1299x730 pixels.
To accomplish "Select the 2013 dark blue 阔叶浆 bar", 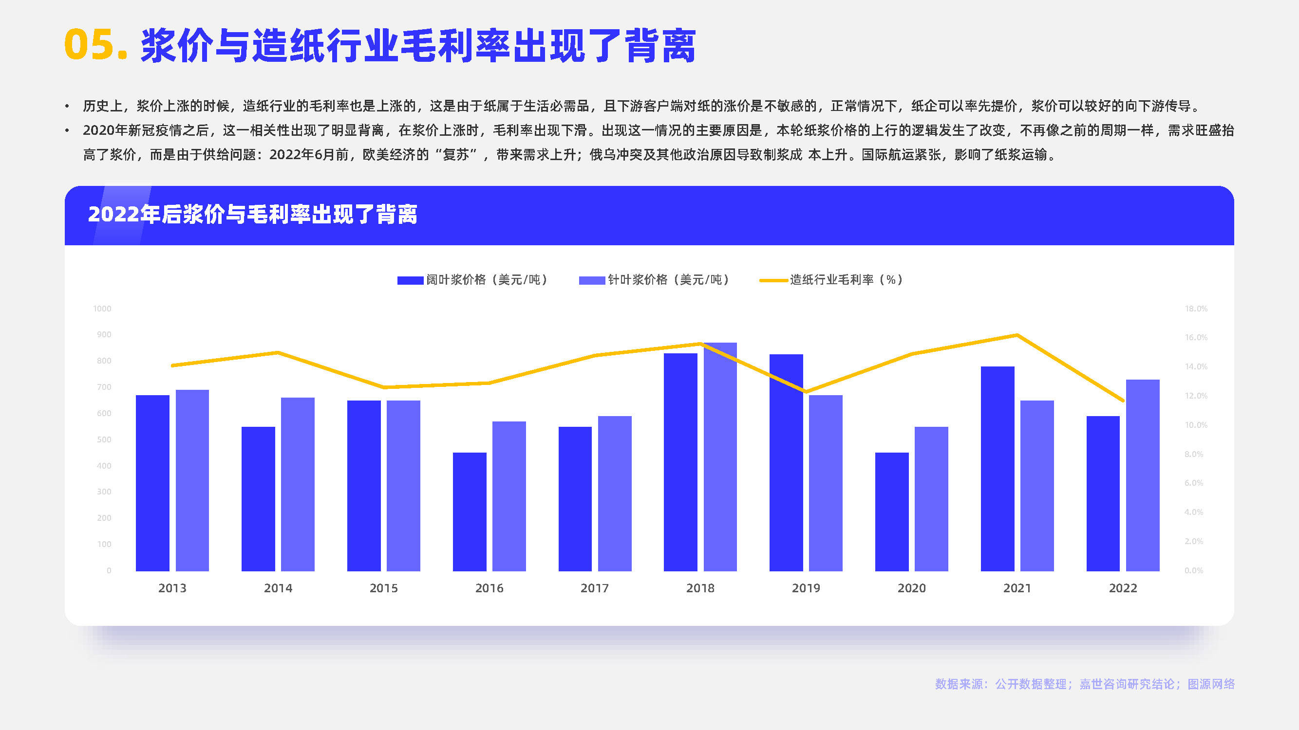I will [x=152, y=483].
